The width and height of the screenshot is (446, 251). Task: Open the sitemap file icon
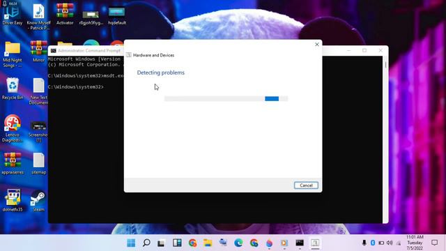coord(39,163)
